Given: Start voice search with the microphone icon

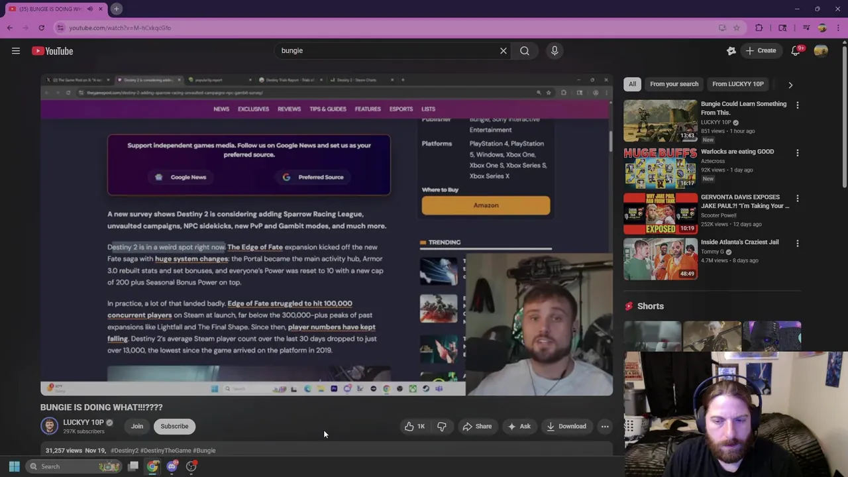Looking at the screenshot, I should (555, 50).
